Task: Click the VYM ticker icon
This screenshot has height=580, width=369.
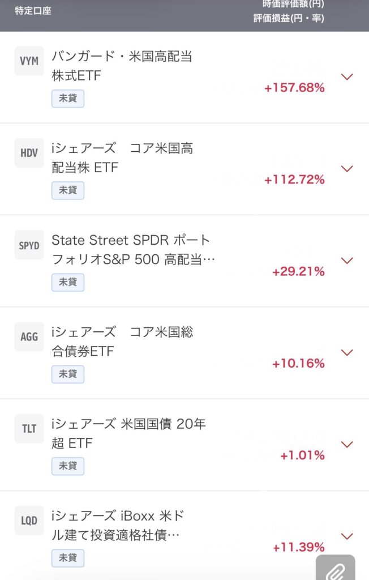Action: 29,61
